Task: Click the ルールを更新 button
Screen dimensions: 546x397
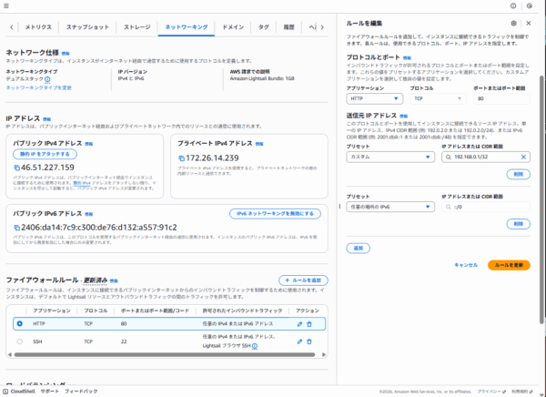Action: click(509, 265)
